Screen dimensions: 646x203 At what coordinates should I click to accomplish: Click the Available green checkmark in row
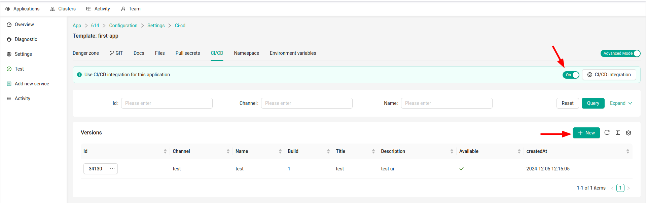click(x=462, y=169)
